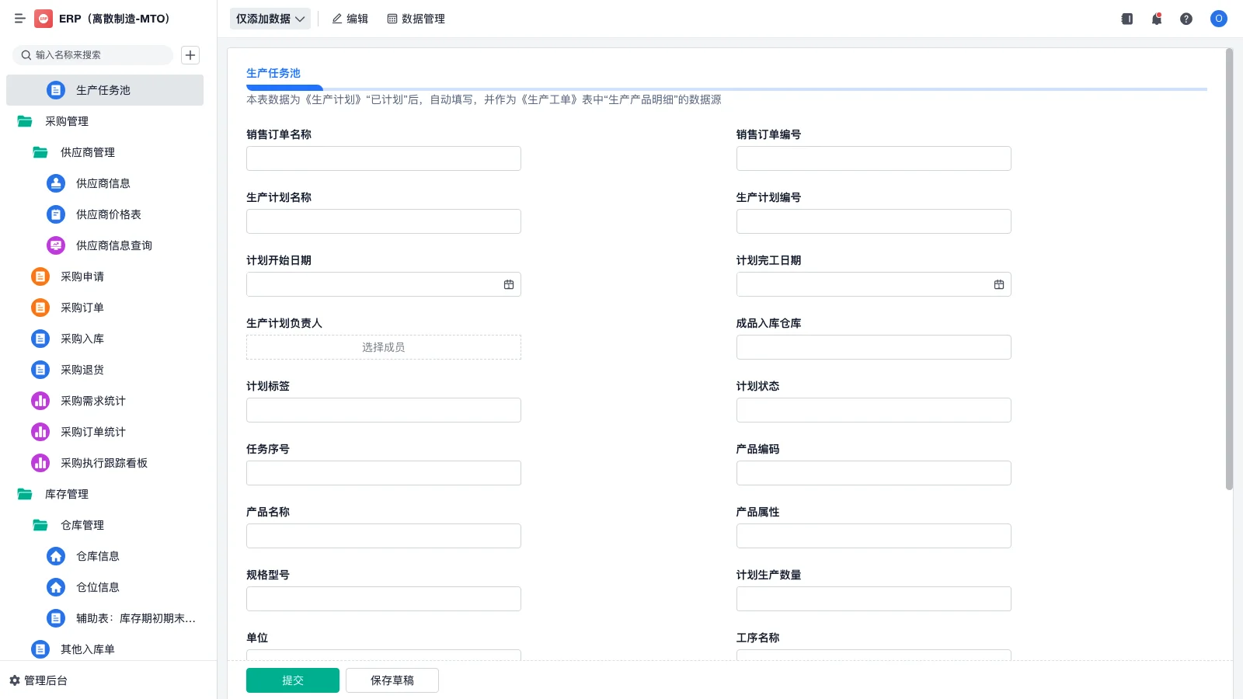The height and width of the screenshot is (699, 1243).
Task: Open the 数据管理 tab
Action: (x=416, y=19)
